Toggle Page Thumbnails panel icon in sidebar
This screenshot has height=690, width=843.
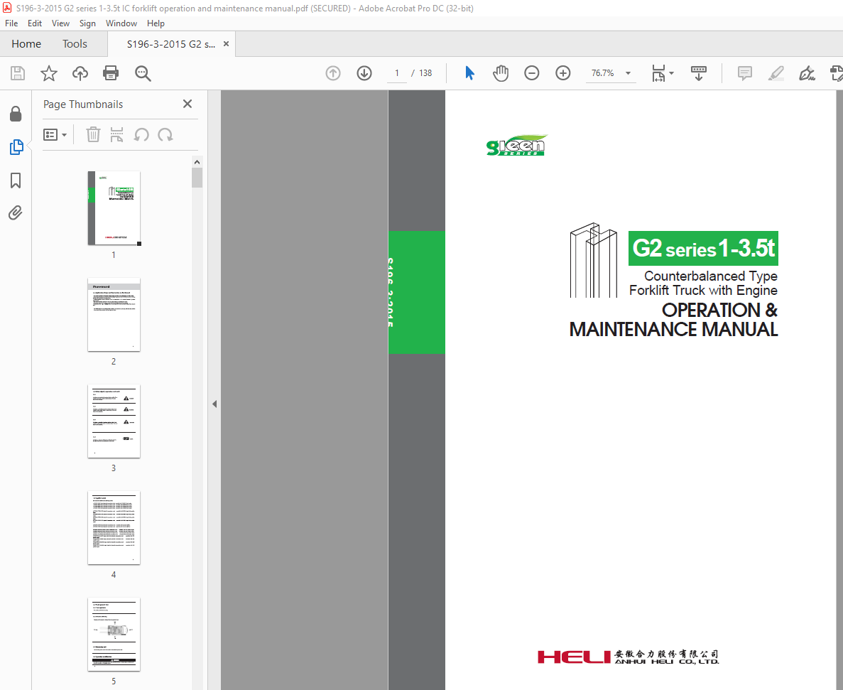click(x=16, y=147)
